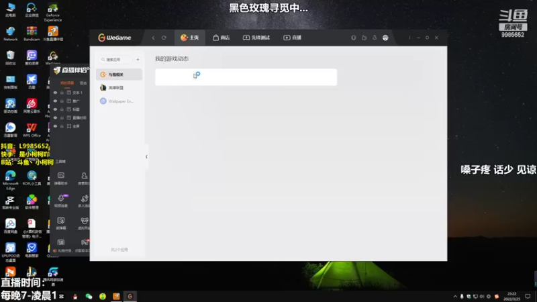Open 多人连麦 tool in 直播伴侣
537x302 pixels.
pos(85,201)
